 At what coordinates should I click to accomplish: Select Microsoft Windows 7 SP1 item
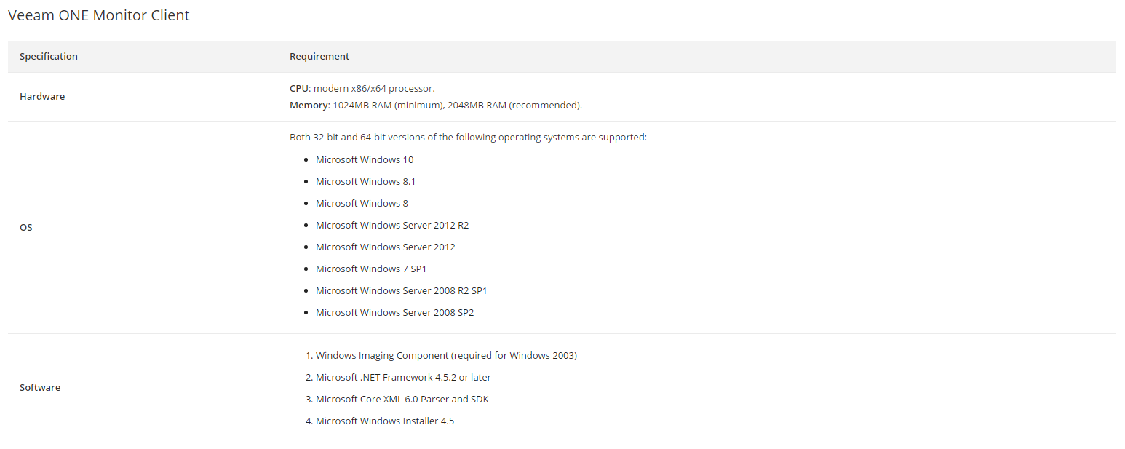[371, 269]
